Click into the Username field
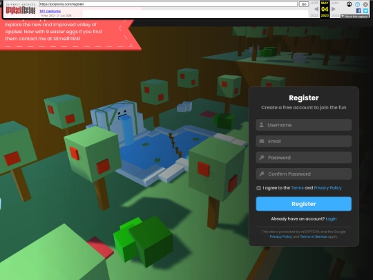The height and width of the screenshot is (280, 373). pos(303,124)
